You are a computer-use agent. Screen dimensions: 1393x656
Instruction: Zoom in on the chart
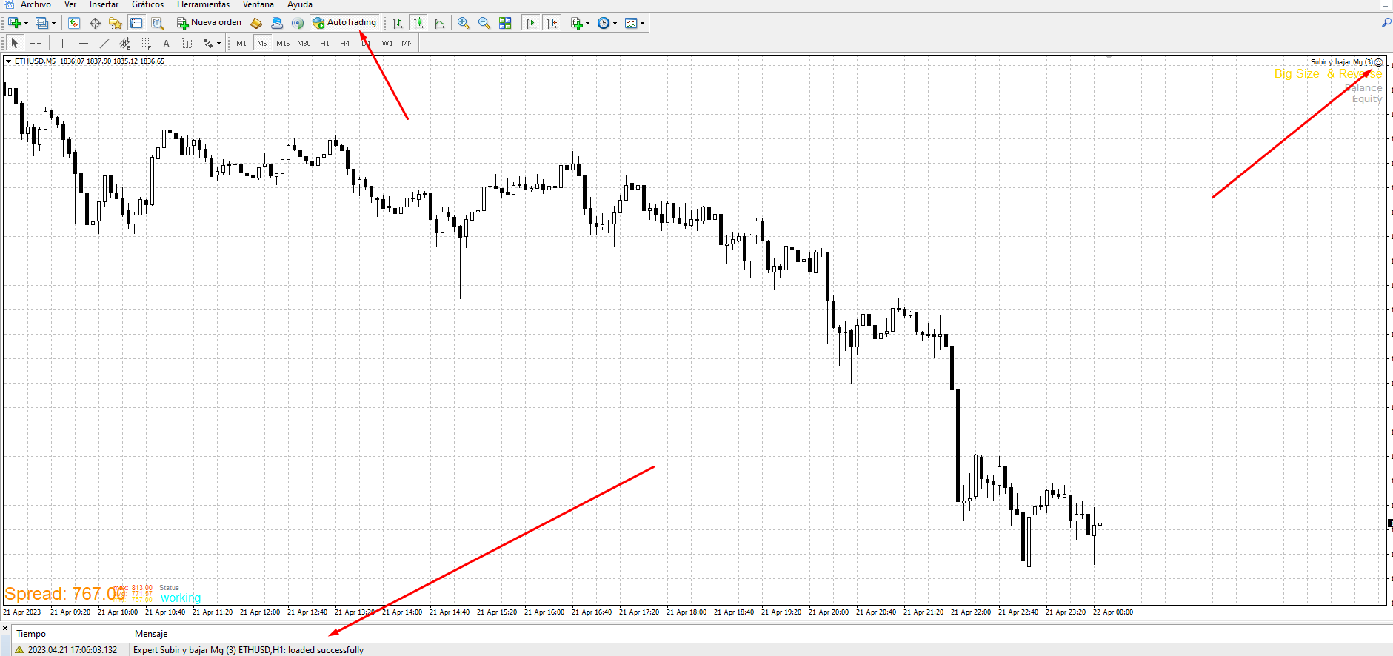click(464, 23)
